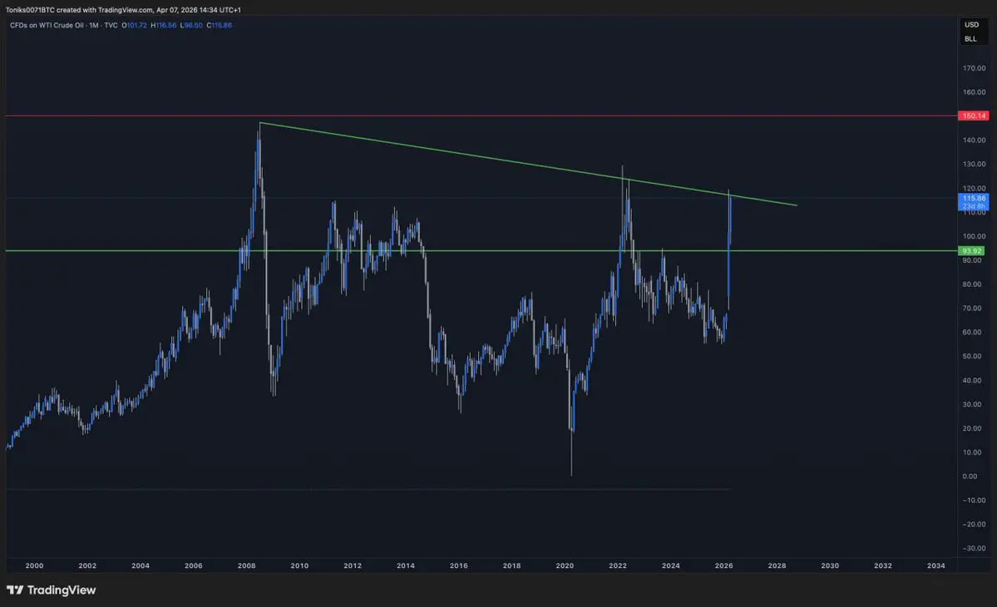Click the 2022 year label on time axis
This screenshot has width=997, height=607.
tap(617, 565)
